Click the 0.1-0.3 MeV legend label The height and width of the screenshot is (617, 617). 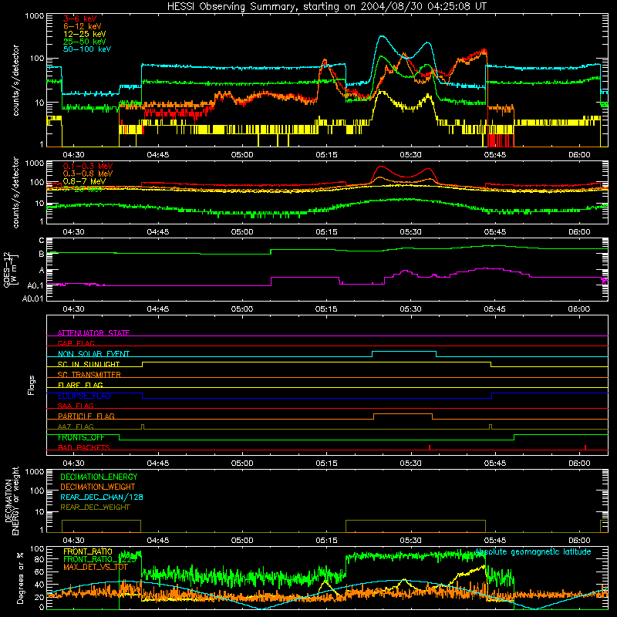point(88,166)
